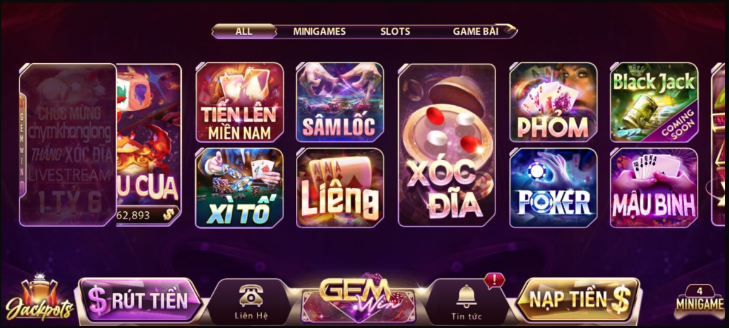The height and width of the screenshot is (328, 729).
Task: Click the RÚT TIỀN withdraw button
Action: (140, 300)
